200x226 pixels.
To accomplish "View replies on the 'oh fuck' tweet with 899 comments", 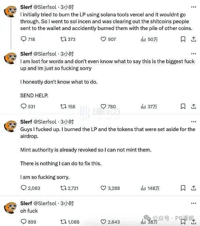I will tap(28, 222).
